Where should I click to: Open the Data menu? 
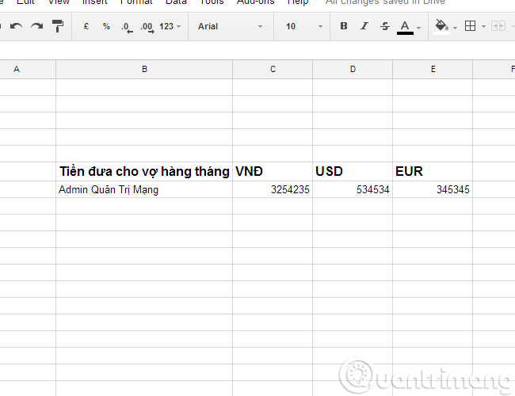coord(176,2)
